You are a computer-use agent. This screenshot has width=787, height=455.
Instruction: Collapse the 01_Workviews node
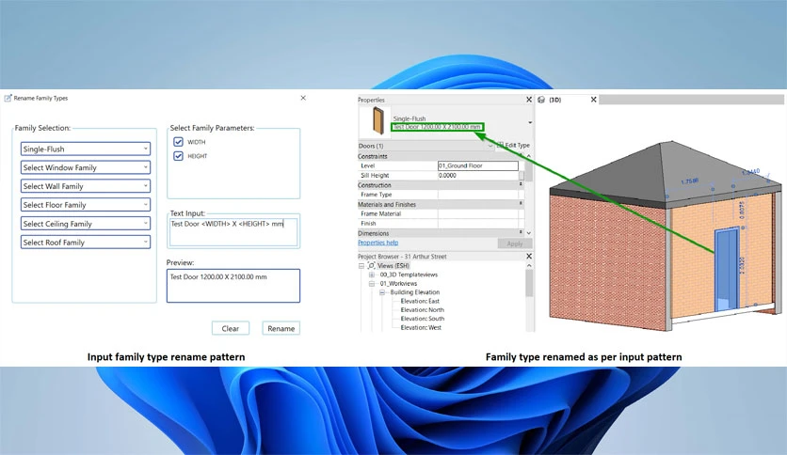[x=372, y=284]
